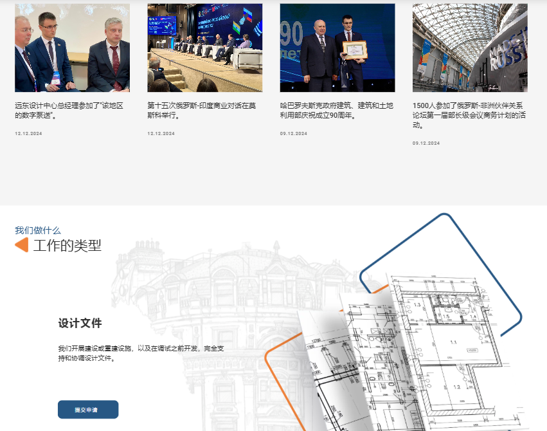Click the 设计文件 heading
This screenshot has width=547, height=431.
tap(80, 323)
